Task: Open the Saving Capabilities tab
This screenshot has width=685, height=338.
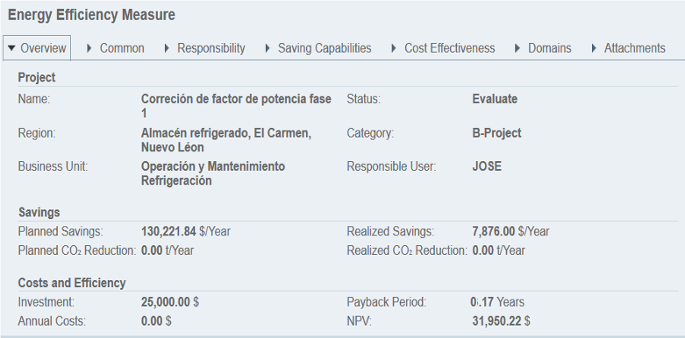Action: [x=325, y=48]
